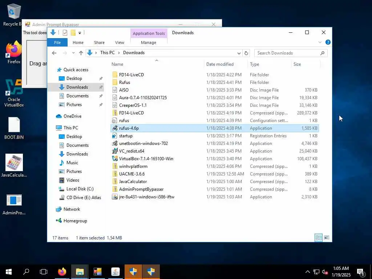This screenshot has height=279, width=372.
Task: Open Explorer Help via the question mark icon
Action: click(328, 42)
